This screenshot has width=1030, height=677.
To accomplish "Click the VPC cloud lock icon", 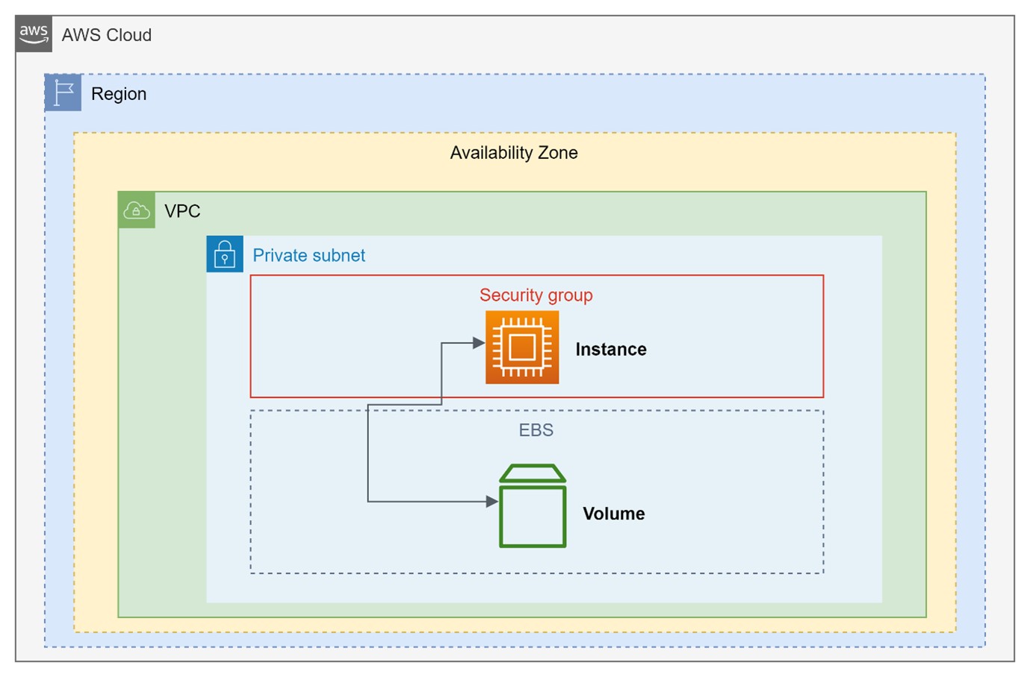I will 137,210.
